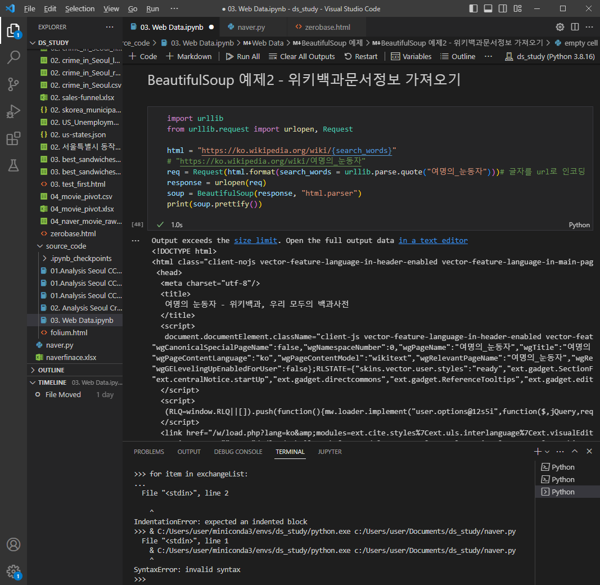The width and height of the screenshot is (600, 585).
Task: Add a new Code cell
Action: [x=143, y=56]
